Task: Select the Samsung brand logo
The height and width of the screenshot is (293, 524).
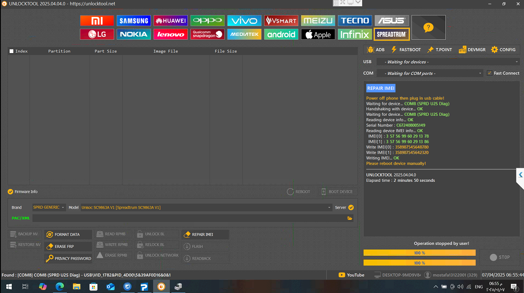Action: pos(134,20)
